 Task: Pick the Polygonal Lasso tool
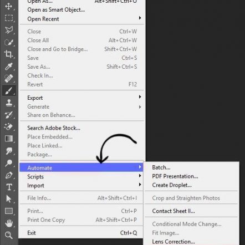(9, 30)
